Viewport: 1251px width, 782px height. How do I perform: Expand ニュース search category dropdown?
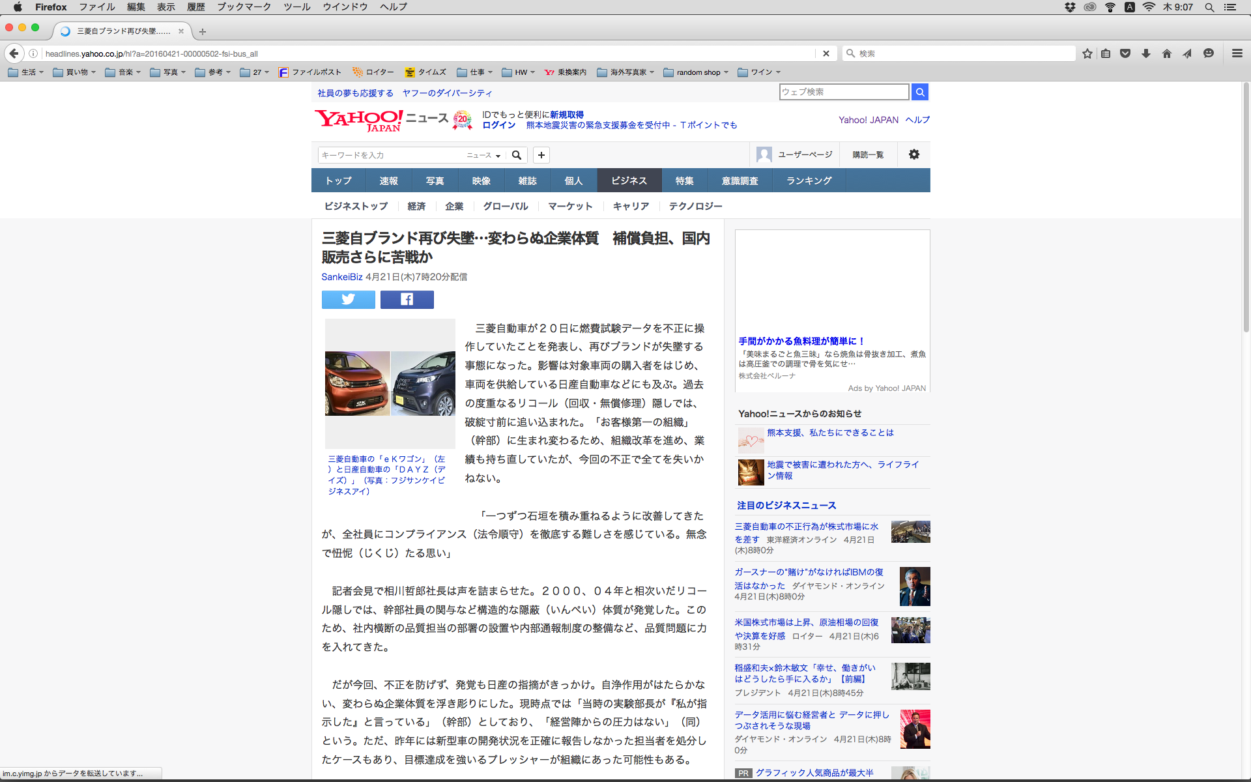483,155
